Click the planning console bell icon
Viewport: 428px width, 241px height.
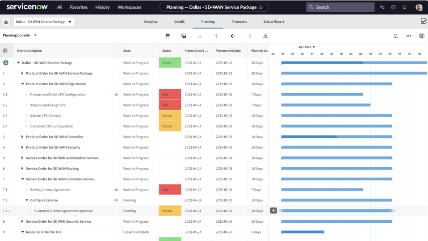click(395, 36)
